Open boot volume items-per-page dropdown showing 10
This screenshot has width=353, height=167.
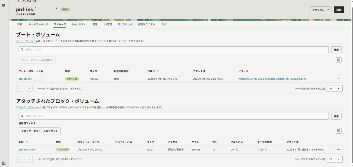click(x=335, y=88)
